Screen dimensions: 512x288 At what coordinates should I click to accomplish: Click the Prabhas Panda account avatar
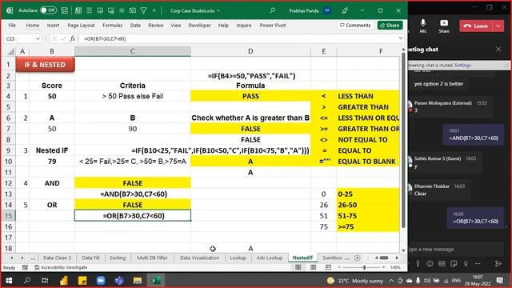pos(327,10)
